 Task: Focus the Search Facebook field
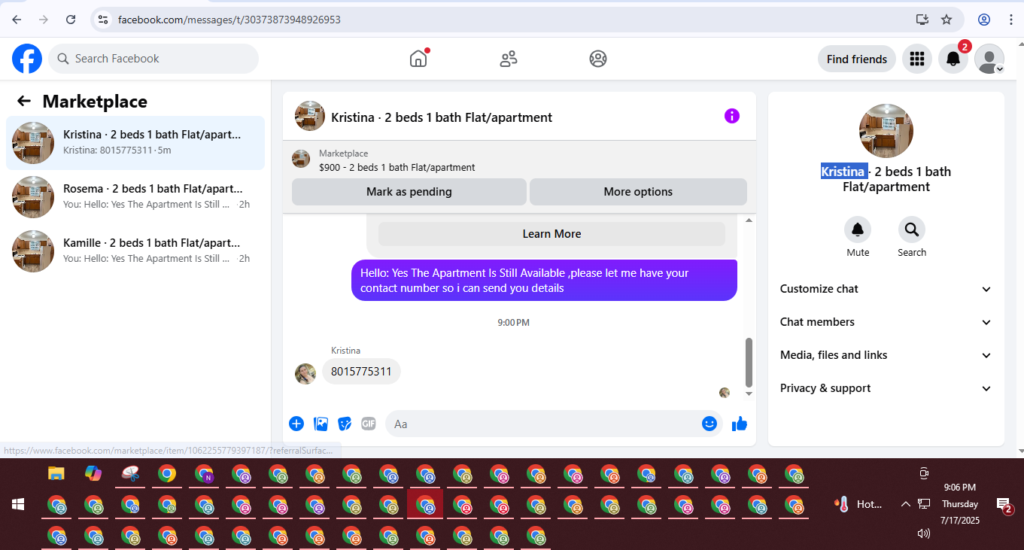point(153,59)
